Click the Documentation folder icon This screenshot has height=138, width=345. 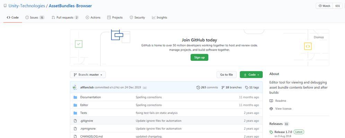pos(75,97)
